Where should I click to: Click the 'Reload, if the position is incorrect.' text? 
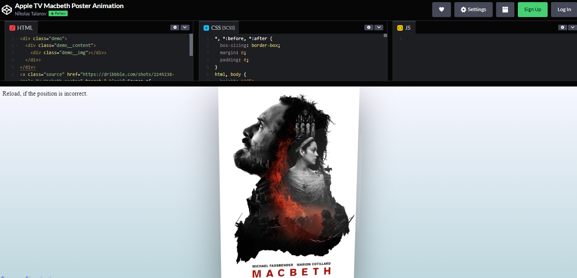(x=45, y=93)
